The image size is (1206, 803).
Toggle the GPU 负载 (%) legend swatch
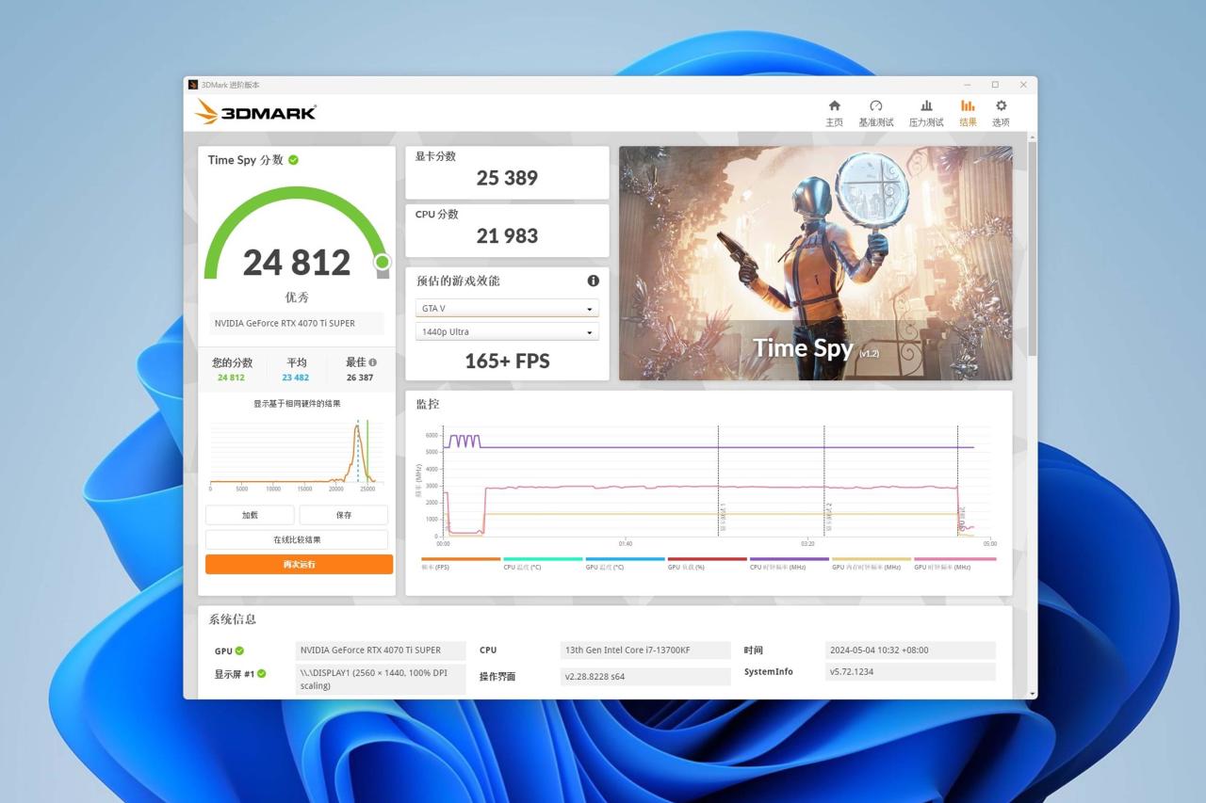[x=707, y=559]
